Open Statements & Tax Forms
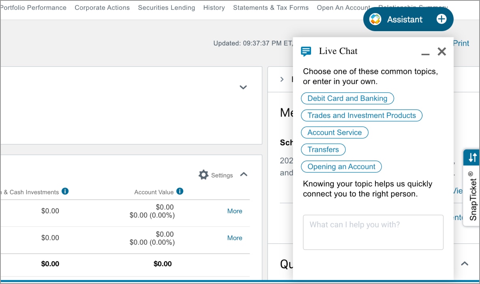This screenshot has width=480, height=284. click(271, 7)
